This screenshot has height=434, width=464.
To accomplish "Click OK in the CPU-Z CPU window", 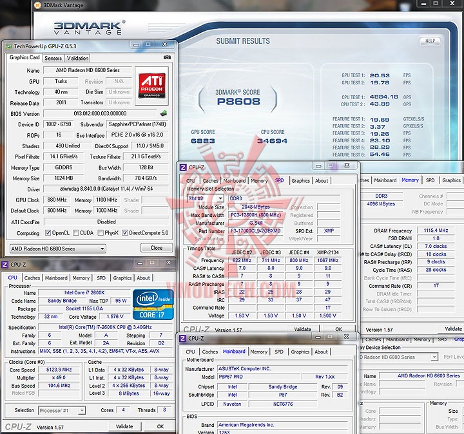I will click(160, 426).
